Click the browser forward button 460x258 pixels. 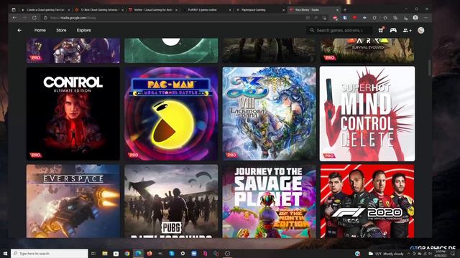[24, 18]
